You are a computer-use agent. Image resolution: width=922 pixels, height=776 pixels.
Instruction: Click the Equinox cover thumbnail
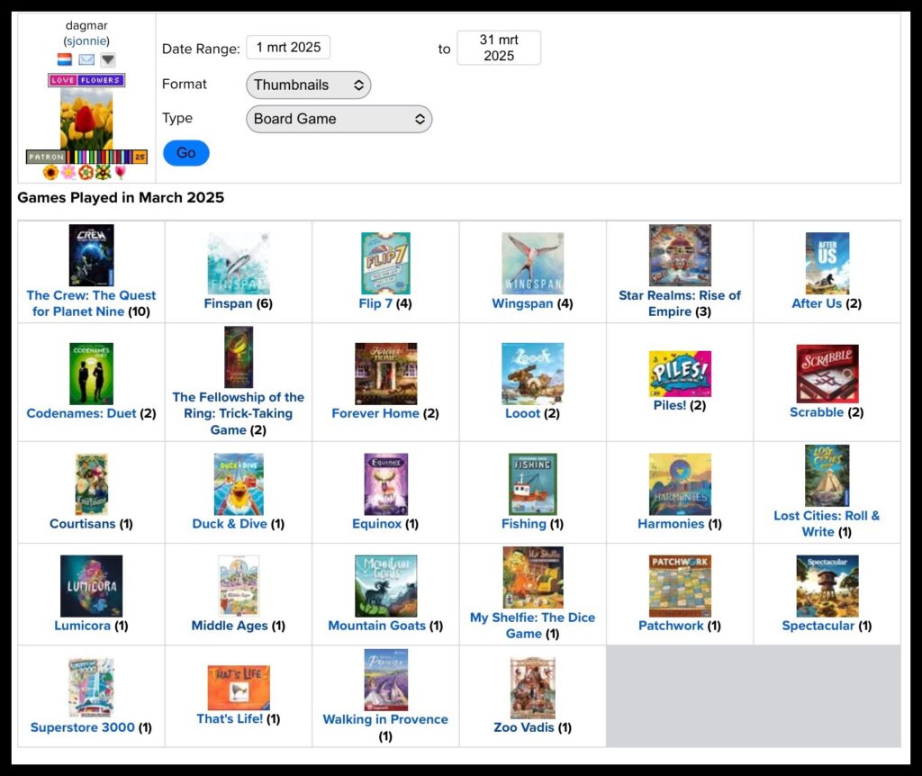[x=385, y=484]
